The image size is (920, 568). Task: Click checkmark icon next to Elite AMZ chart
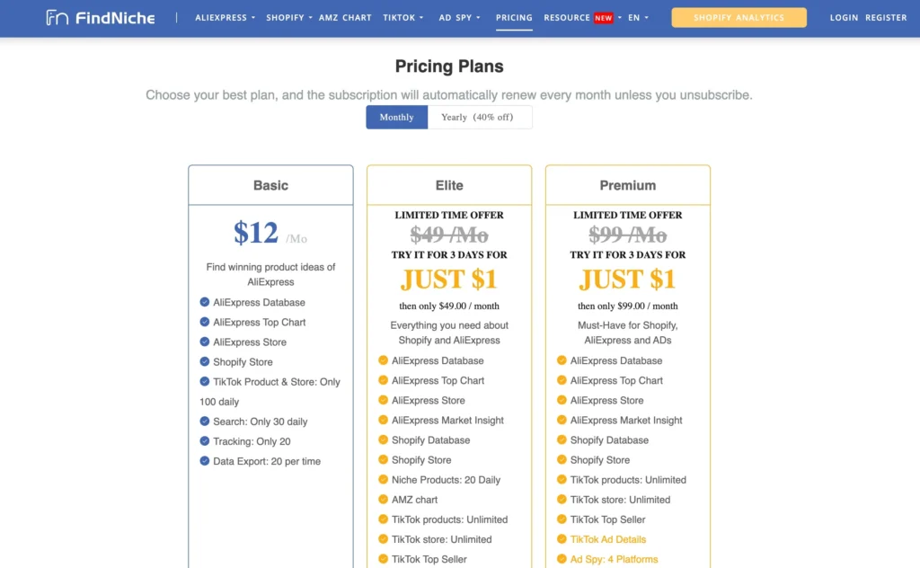pos(384,500)
